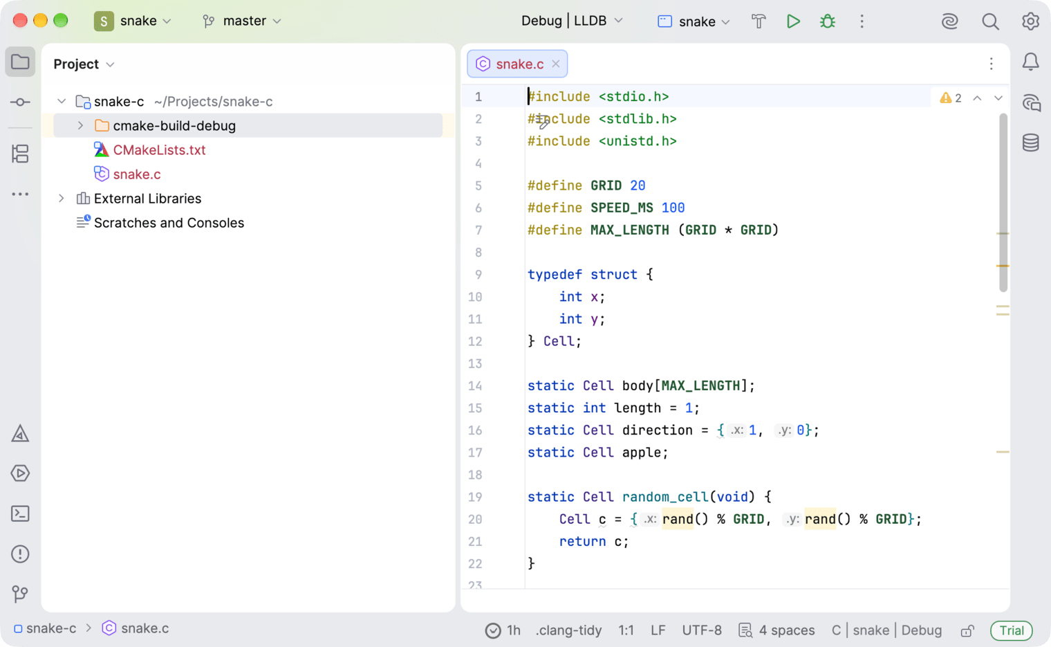Toggle read-only lock icon in status bar
The width and height of the screenshot is (1051, 647).
tap(967, 630)
